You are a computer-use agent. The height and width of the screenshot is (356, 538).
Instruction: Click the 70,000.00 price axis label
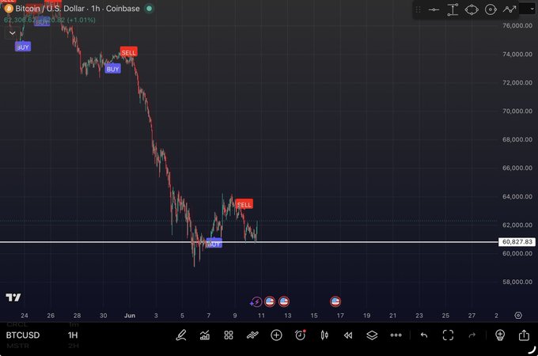[517, 111]
